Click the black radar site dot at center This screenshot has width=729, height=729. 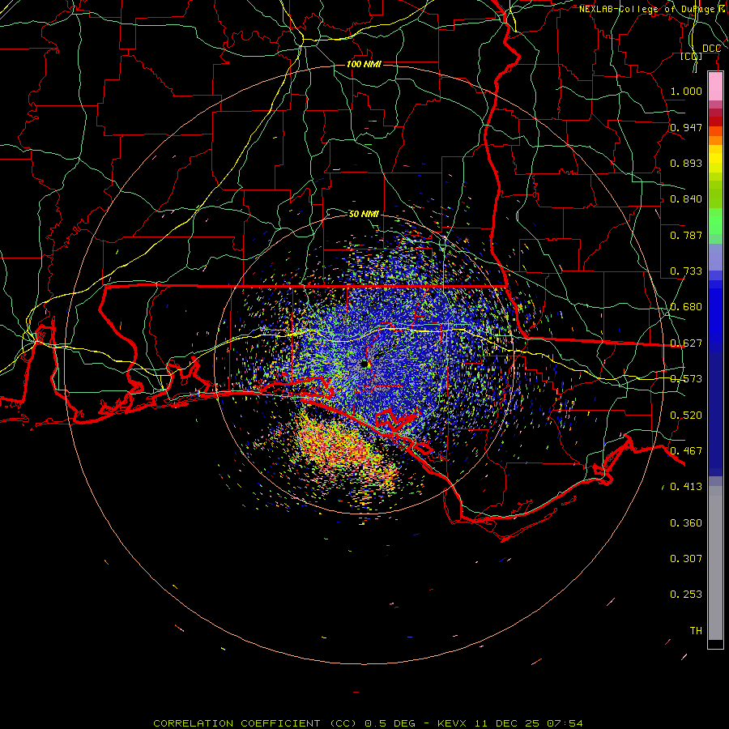click(364, 364)
